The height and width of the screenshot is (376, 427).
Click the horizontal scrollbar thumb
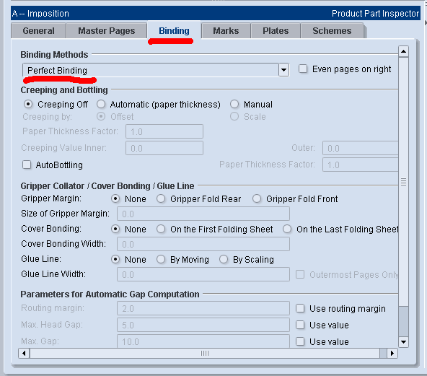(x=205, y=354)
